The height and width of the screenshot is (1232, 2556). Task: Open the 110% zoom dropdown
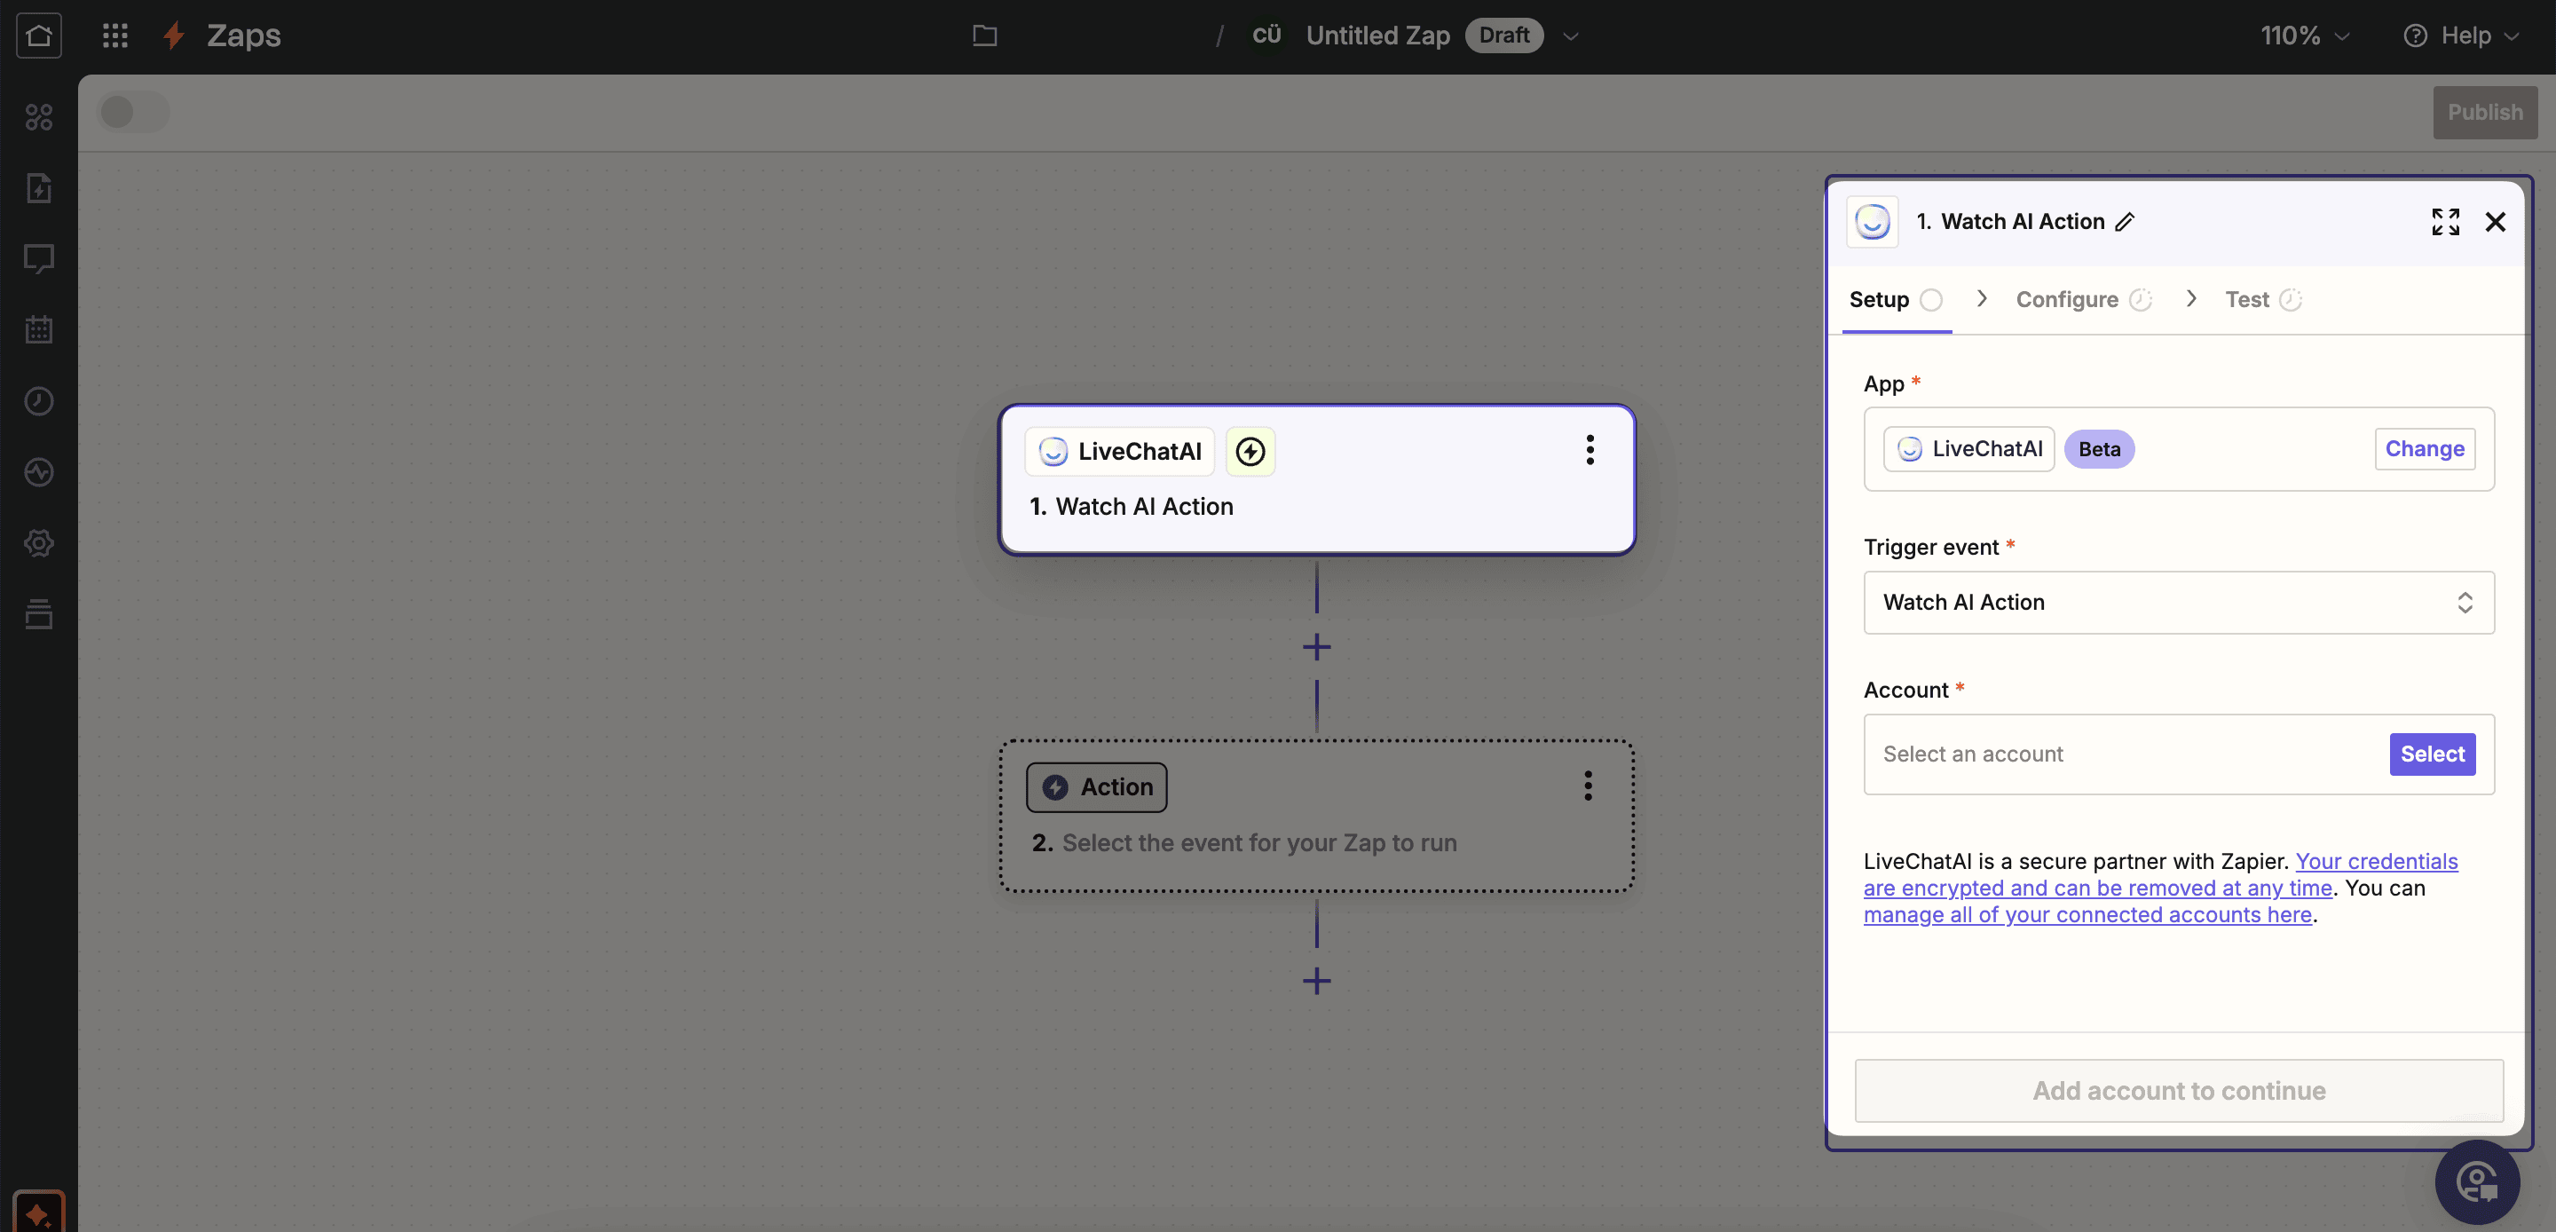point(2304,36)
